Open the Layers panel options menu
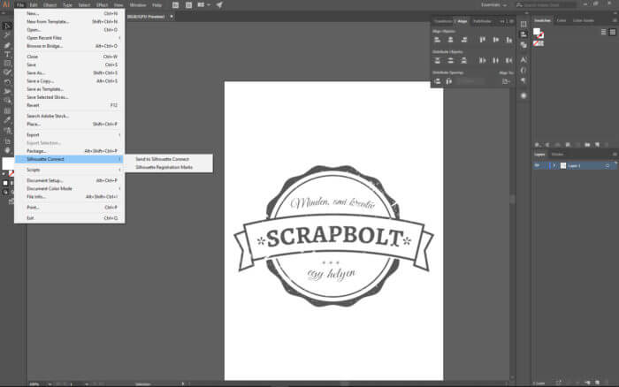Viewport: 619px width, 387px height. coord(615,155)
